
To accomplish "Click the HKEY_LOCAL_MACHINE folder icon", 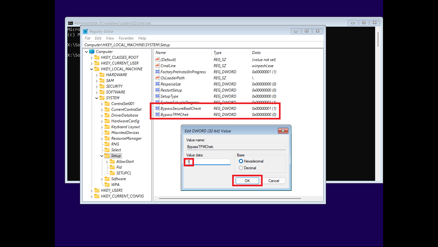I will click(x=97, y=69).
